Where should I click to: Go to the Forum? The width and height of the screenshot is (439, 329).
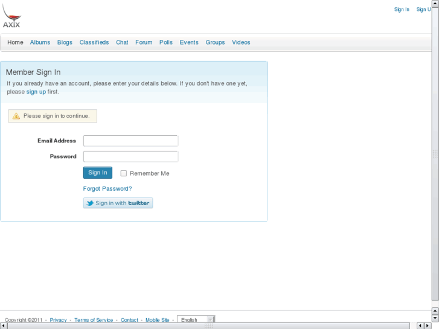[144, 42]
